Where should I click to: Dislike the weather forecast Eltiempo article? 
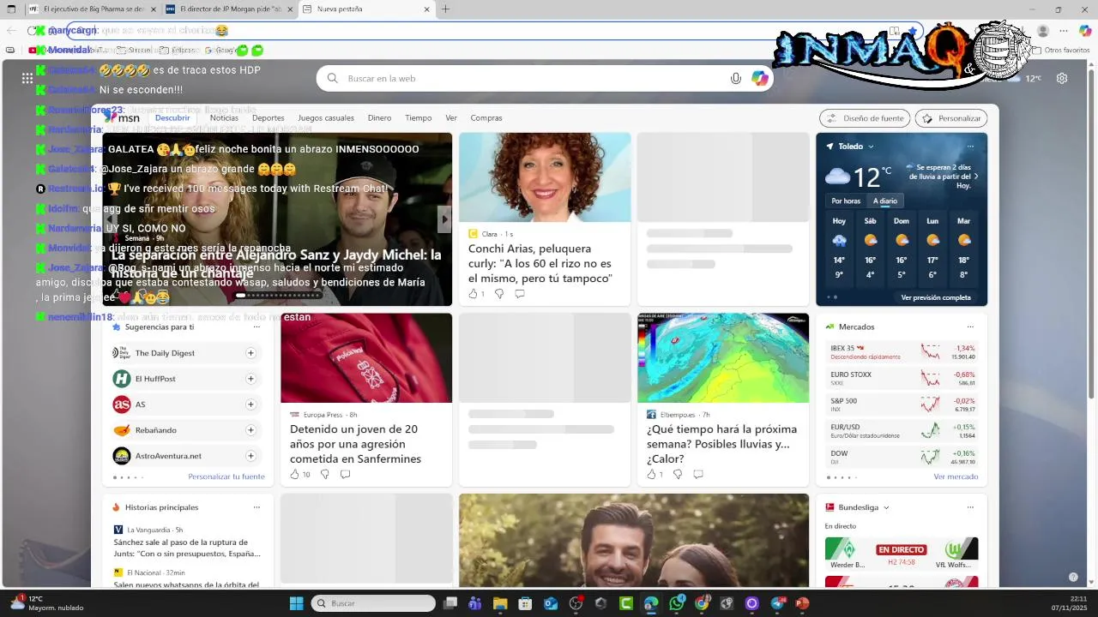pos(678,474)
